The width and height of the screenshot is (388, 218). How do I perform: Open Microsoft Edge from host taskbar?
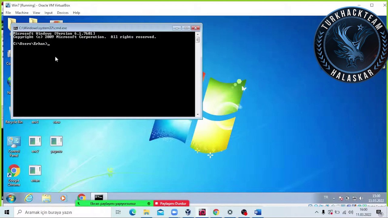pyautogui.click(x=132, y=212)
